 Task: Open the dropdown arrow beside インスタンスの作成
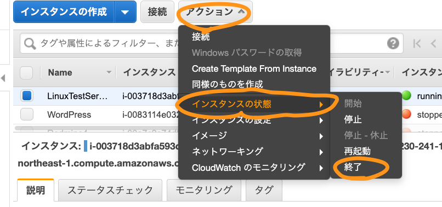tap(125, 12)
